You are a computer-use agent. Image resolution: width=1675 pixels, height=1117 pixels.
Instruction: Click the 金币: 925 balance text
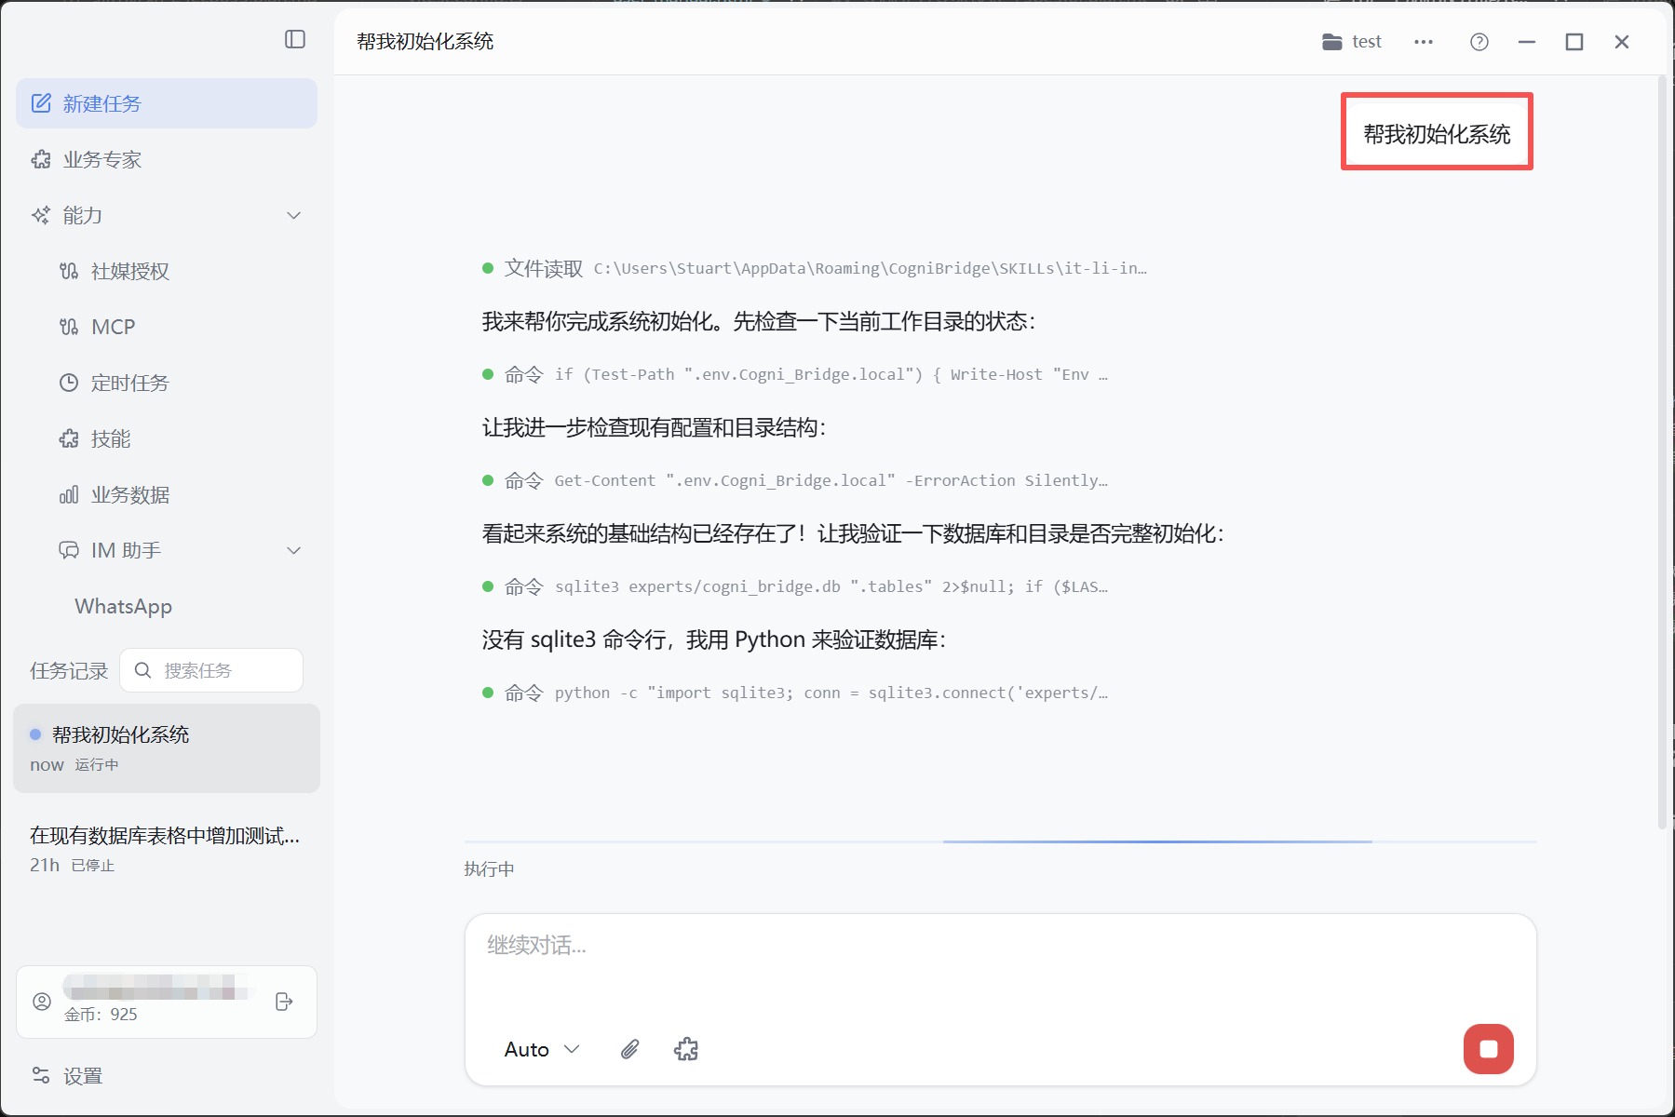[x=101, y=1015]
